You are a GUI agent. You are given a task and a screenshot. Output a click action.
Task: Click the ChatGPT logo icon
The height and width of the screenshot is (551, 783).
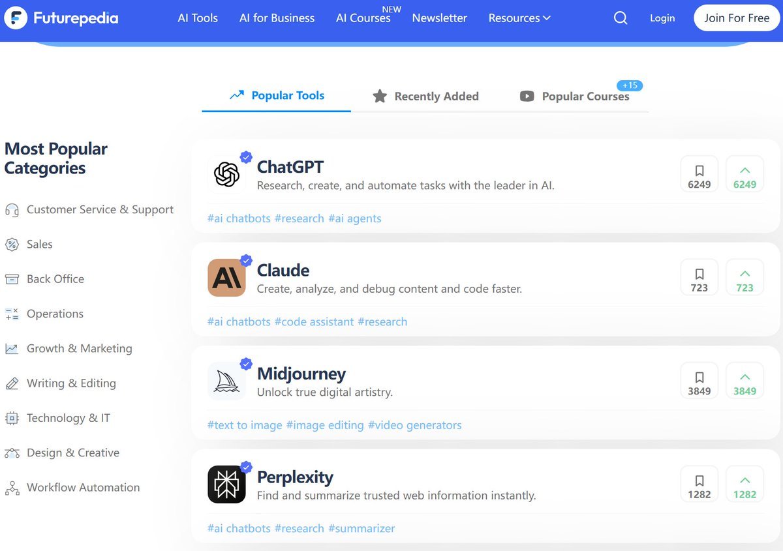point(226,174)
